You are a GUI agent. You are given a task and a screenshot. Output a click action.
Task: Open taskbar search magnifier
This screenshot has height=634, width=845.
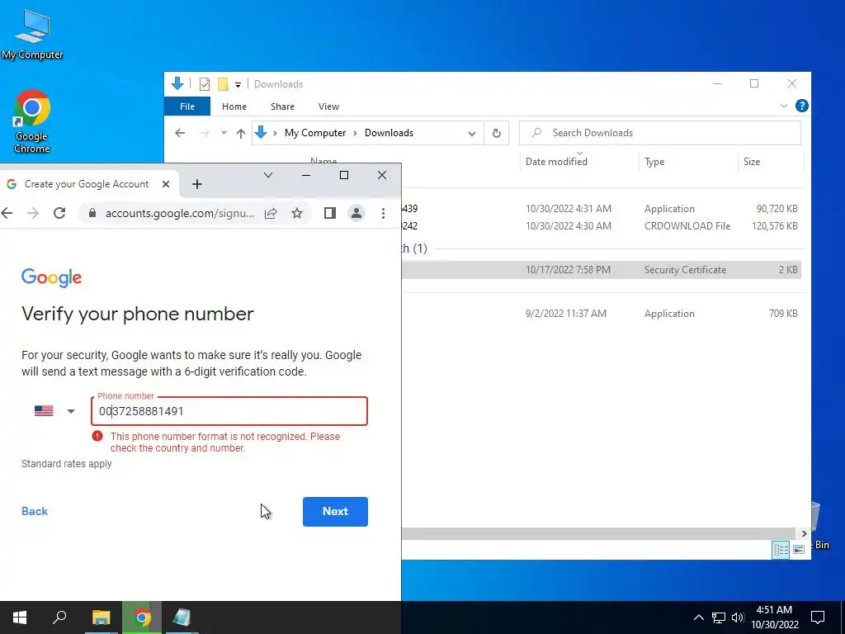click(59, 617)
